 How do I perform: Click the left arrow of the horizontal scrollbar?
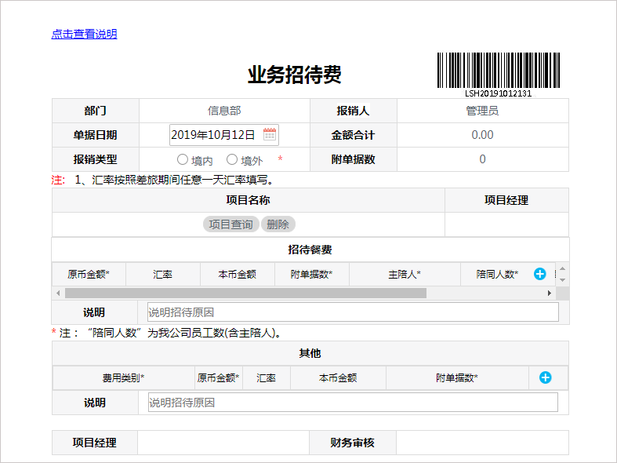(57, 293)
